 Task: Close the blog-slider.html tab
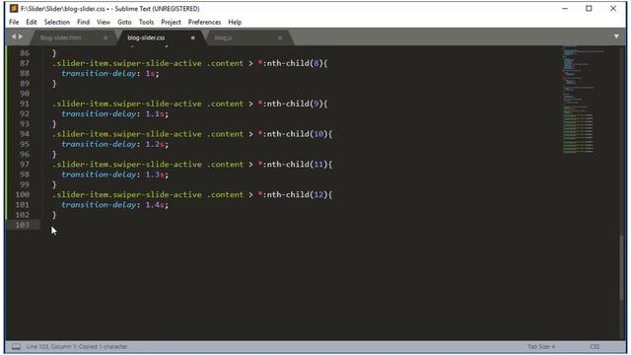click(x=105, y=37)
